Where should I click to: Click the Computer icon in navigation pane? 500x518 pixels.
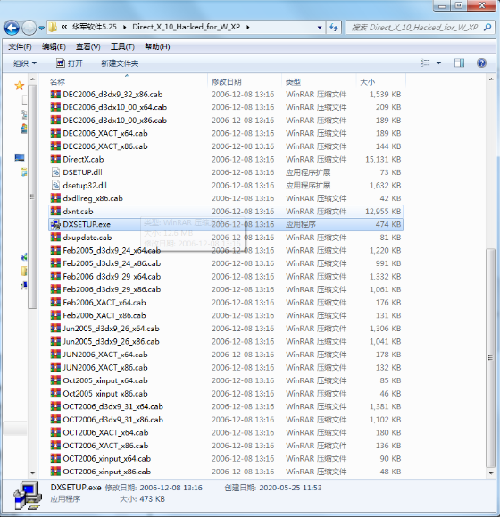point(20,157)
